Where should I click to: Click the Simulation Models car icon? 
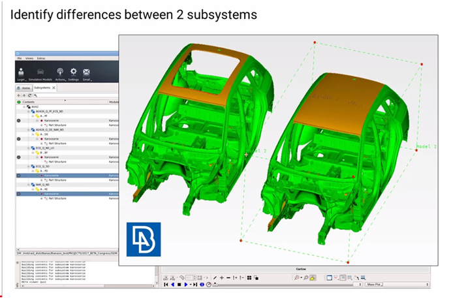(40, 74)
